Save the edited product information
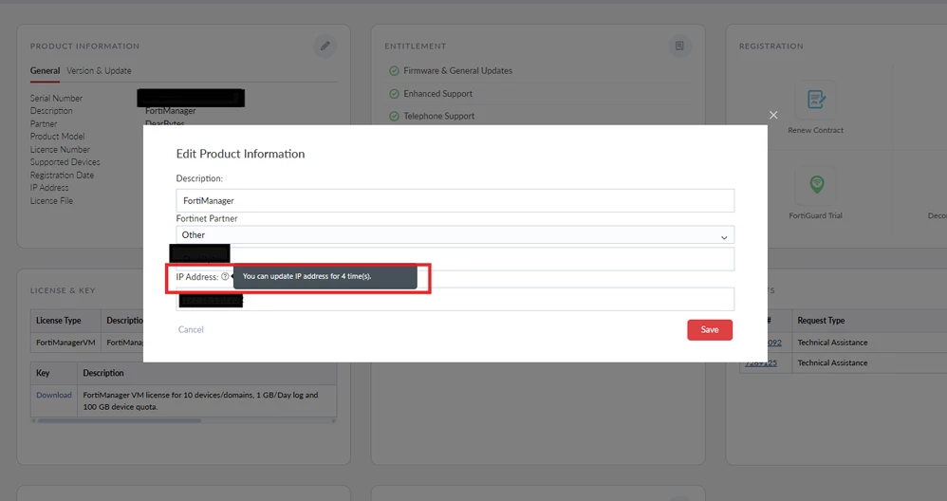Image resolution: width=947 pixels, height=501 pixels. click(x=710, y=329)
